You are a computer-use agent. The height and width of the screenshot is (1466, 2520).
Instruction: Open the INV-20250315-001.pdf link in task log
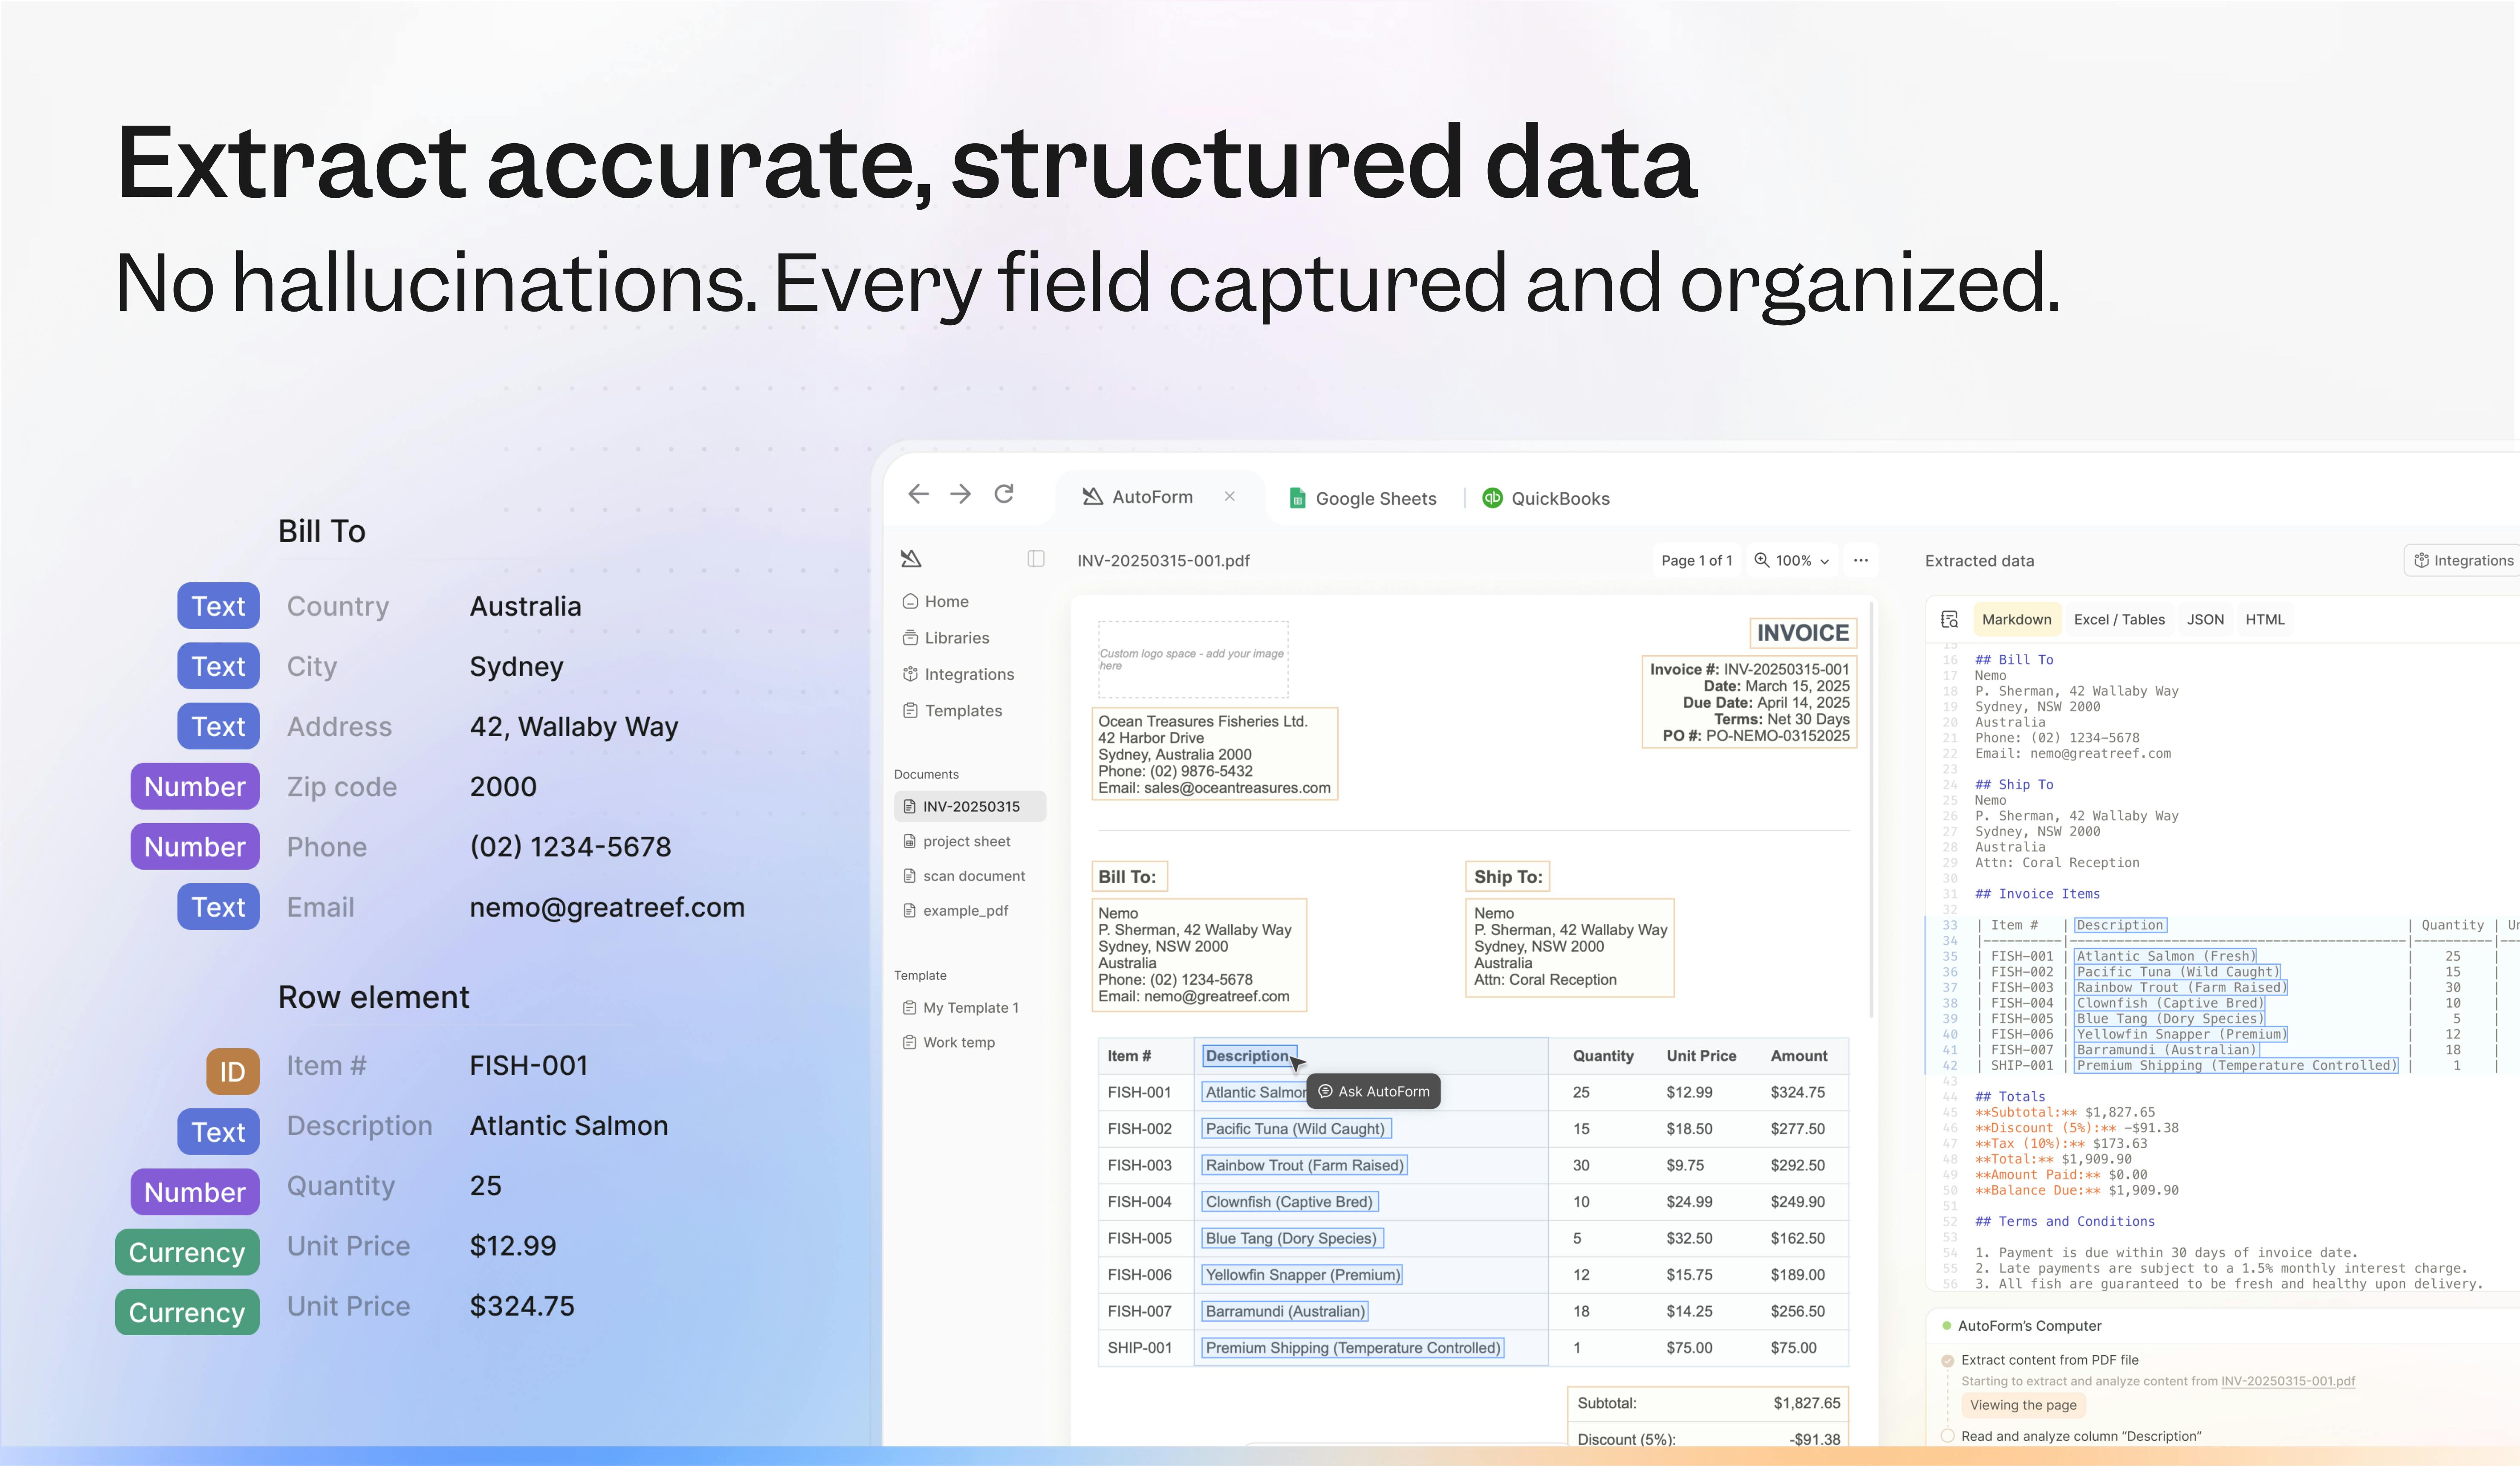point(2288,1381)
